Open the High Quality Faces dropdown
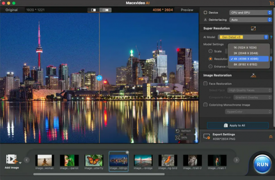The image size is (275, 180). pos(250,90)
